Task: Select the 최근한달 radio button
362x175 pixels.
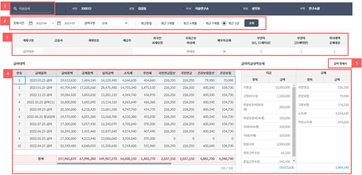Action: pos(137,23)
